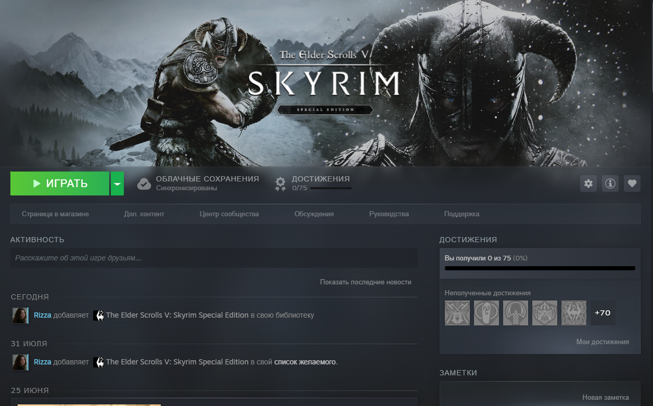Open the Поддержка tab

pos(462,214)
